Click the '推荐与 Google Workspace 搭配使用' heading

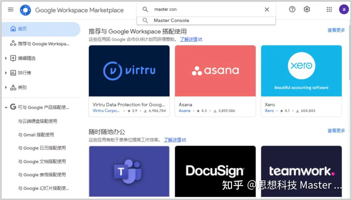coord(138,31)
